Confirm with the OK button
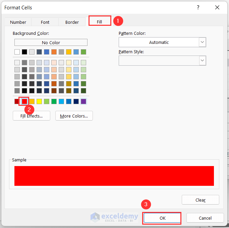 (x=162, y=218)
